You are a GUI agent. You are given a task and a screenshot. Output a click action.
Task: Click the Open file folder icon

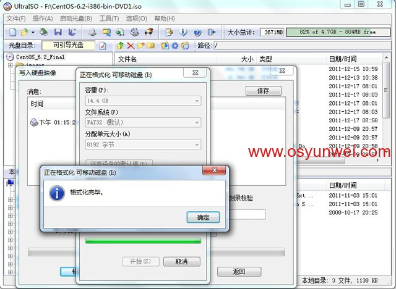pyautogui.click(x=23, y=31)
